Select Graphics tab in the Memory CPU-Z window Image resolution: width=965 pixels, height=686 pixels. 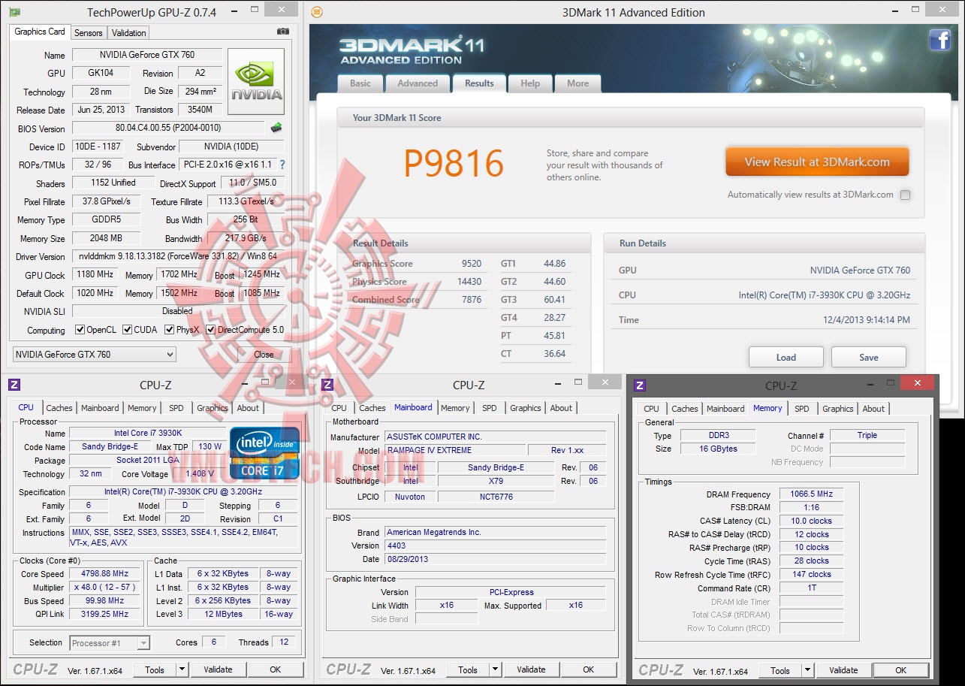(838, 409)
